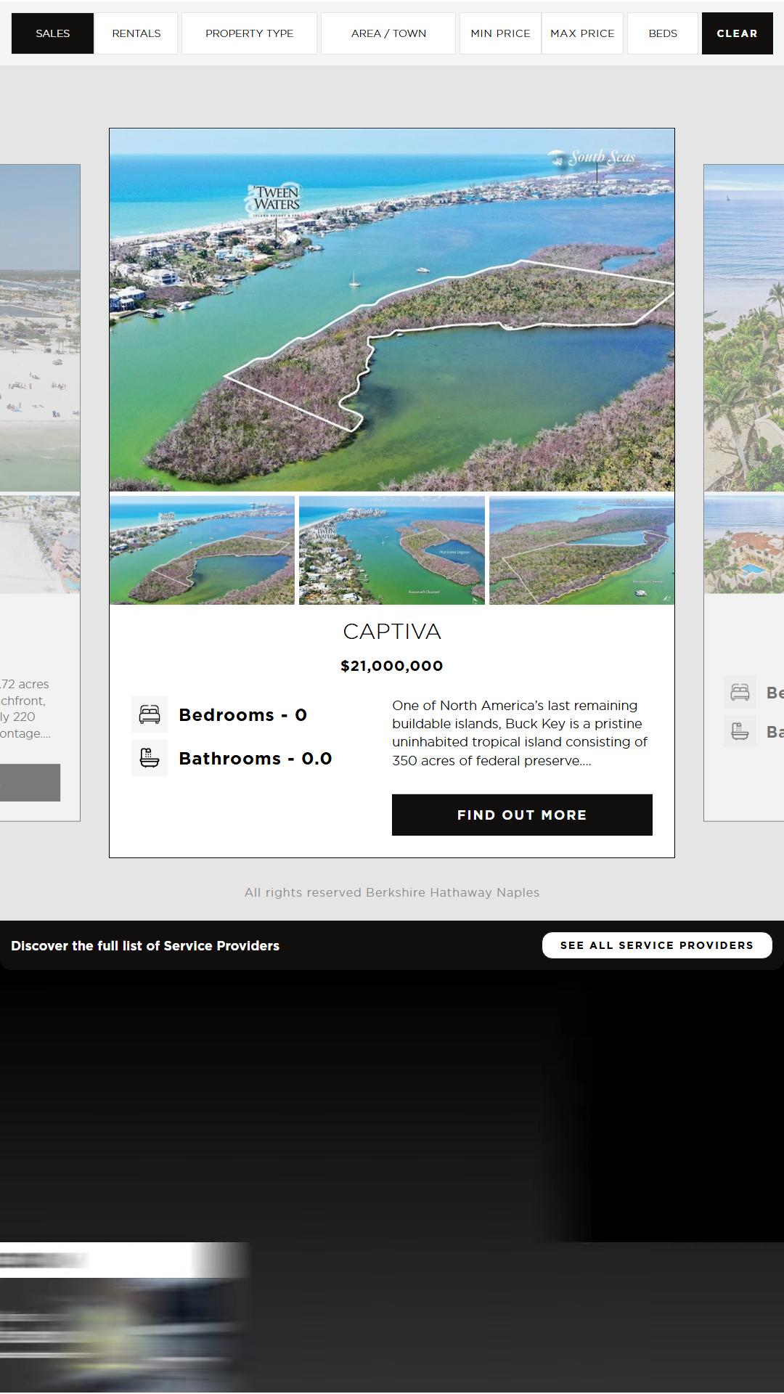Click bathtub icon on right partial card
The width and height of the screenshot is (784, 1394).
coord(740,731)
